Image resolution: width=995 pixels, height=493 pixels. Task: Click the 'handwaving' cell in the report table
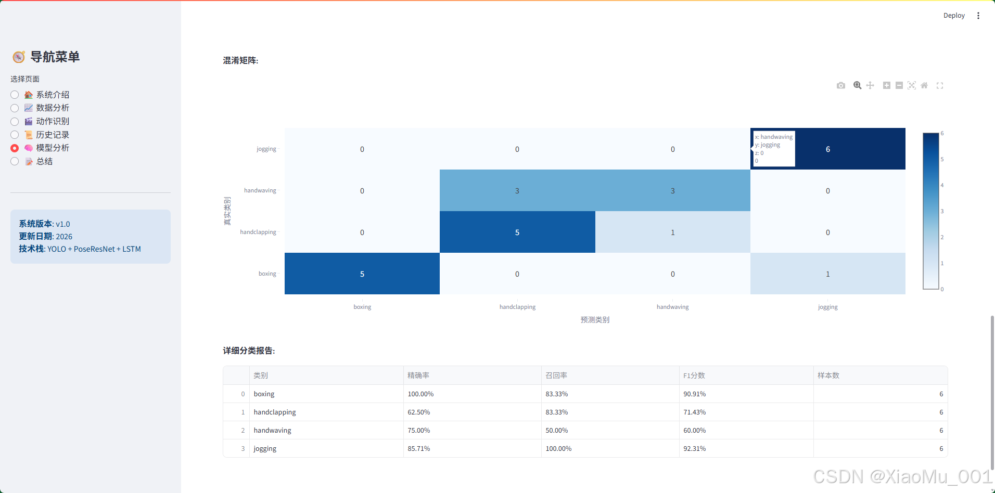pyautogui.click(x=326, y=430)
